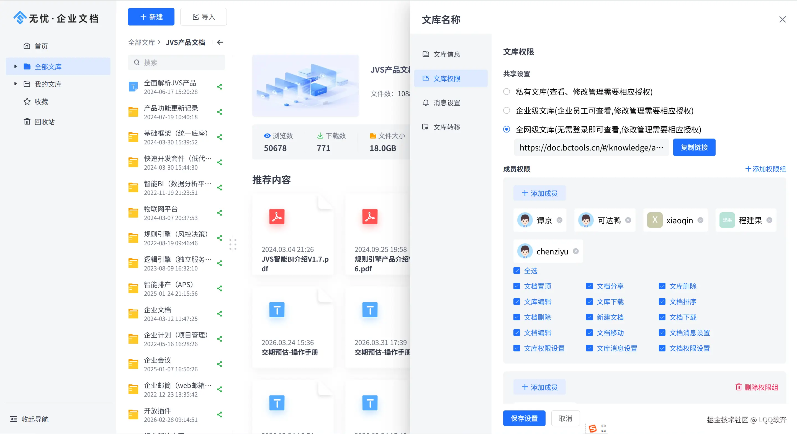The height and width of the screenshot is (434, 797).
Task: Remove member xiaoqin via its x icon
Action: (700, 220)
